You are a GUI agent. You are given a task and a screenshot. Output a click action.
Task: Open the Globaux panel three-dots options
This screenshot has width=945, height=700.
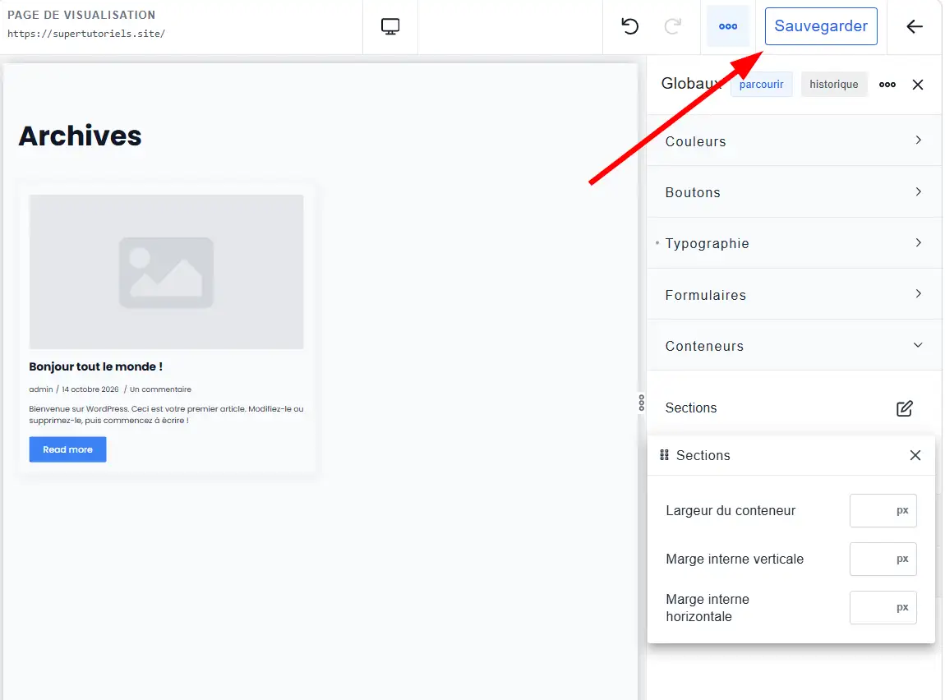(887, 85)
